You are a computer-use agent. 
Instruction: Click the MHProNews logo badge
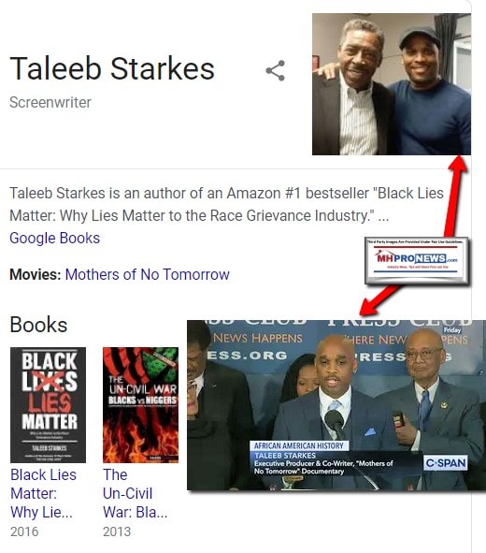tap(417, 260)
